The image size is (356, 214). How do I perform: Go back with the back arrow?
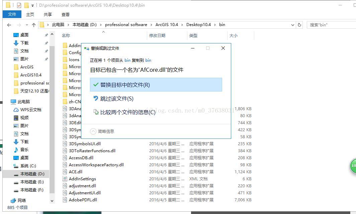coord(9,25)
